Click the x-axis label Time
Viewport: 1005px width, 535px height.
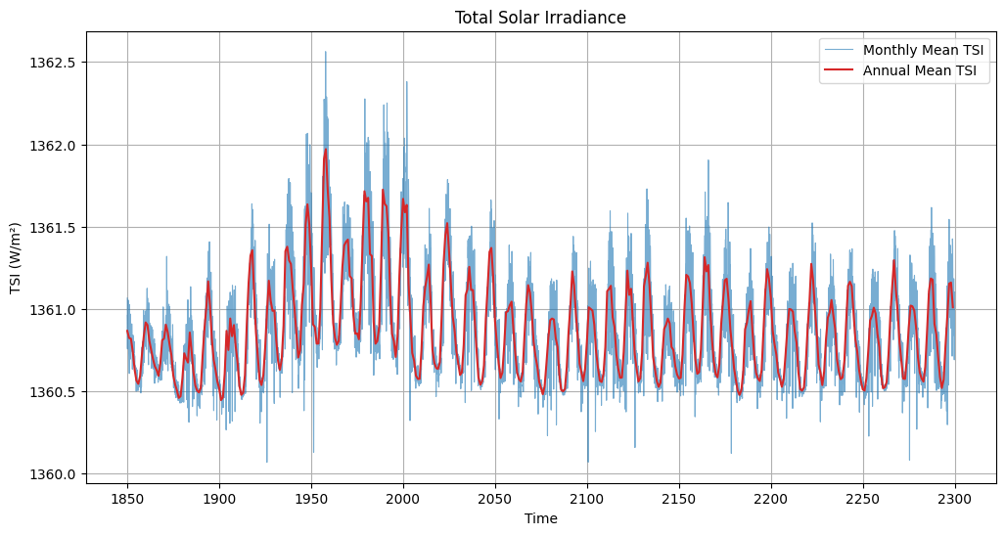tap(541, 519)
